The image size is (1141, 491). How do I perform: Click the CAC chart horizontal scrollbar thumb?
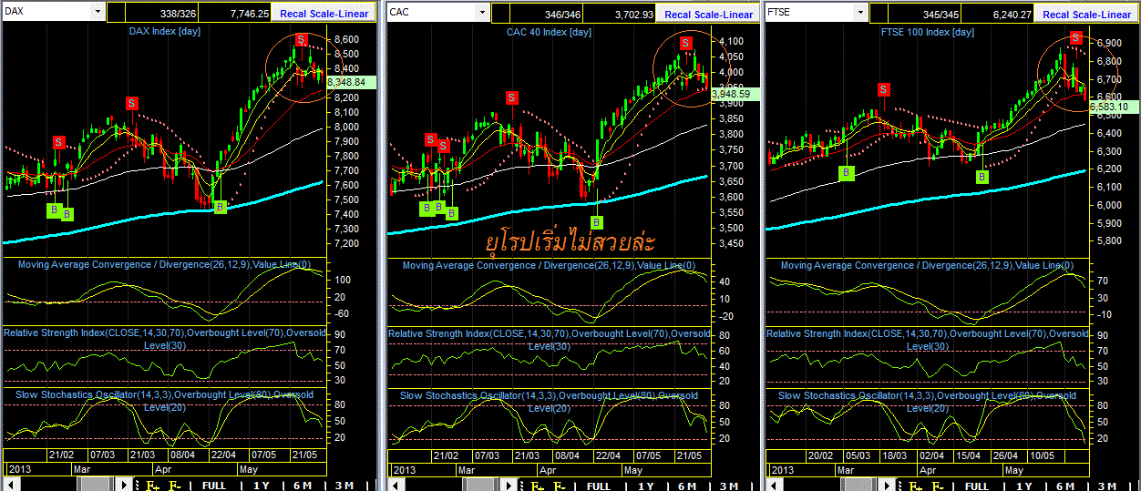point(480,486)
